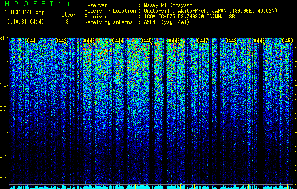Click the A504HB(yagi 4el) antenna text
297x189 pixels.
point(167,22)
